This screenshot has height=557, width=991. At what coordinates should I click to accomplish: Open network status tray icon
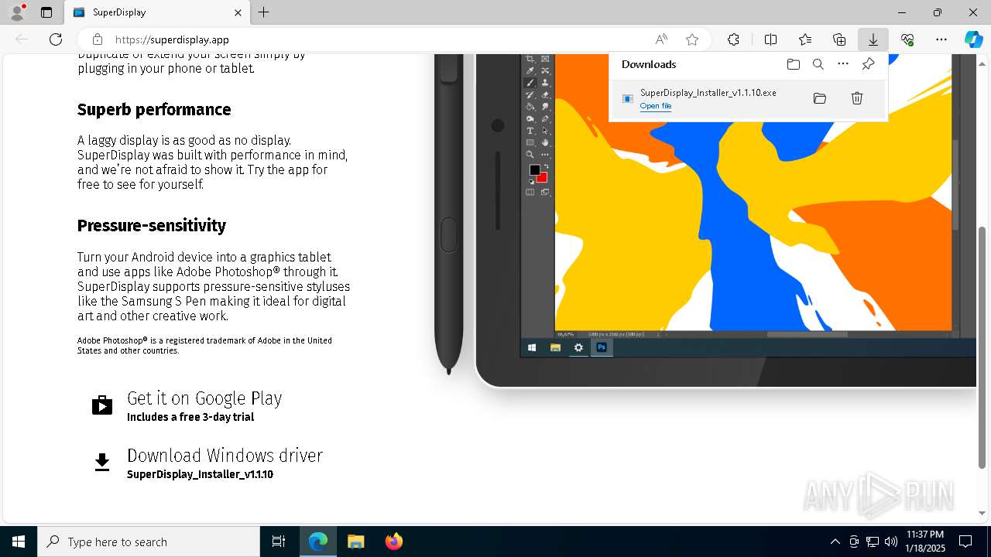873,542
